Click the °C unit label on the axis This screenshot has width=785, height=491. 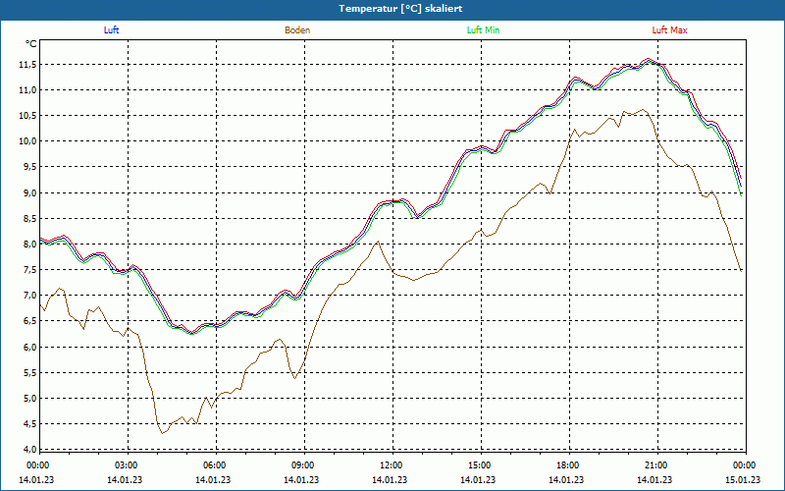pos(31,44)
